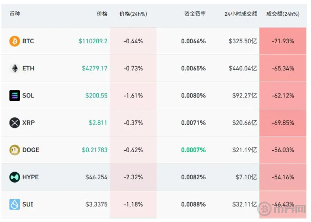Click the Solana SOL coin icon
The image size is (311, 222).
15,96
